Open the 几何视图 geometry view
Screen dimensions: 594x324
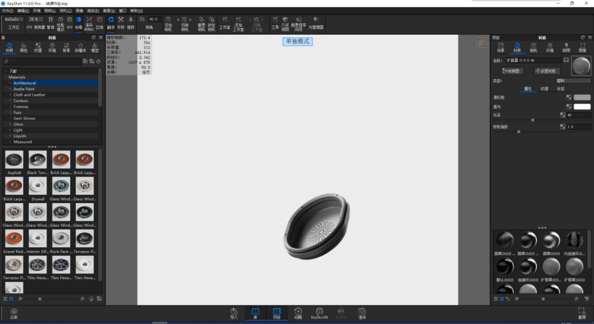285,24
